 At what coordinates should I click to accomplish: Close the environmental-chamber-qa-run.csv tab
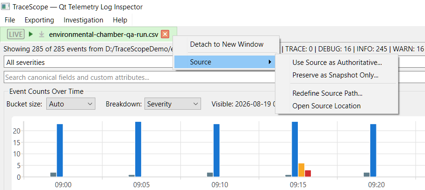165,35
